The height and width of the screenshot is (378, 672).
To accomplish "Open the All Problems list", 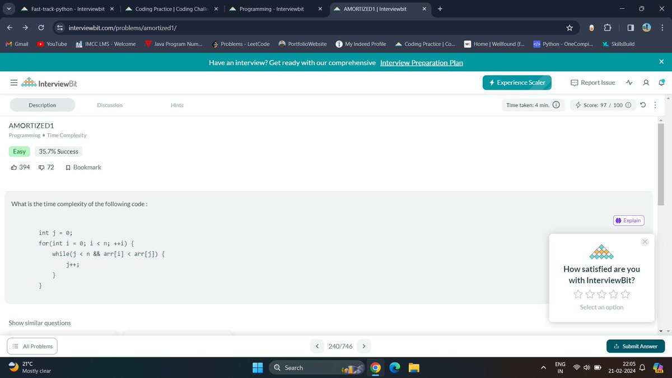I will pyautogui.click(x=32, y=346).
